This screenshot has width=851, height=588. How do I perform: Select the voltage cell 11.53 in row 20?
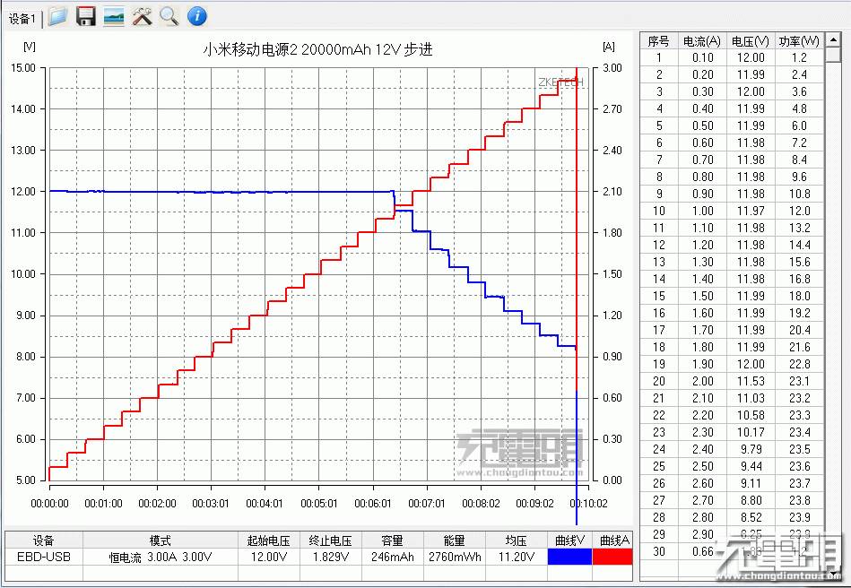[751, 381]
